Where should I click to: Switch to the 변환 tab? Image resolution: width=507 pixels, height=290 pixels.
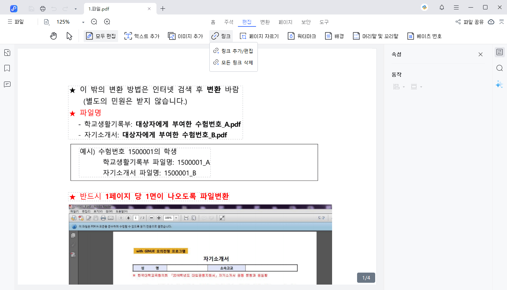(x=265, y=22)
